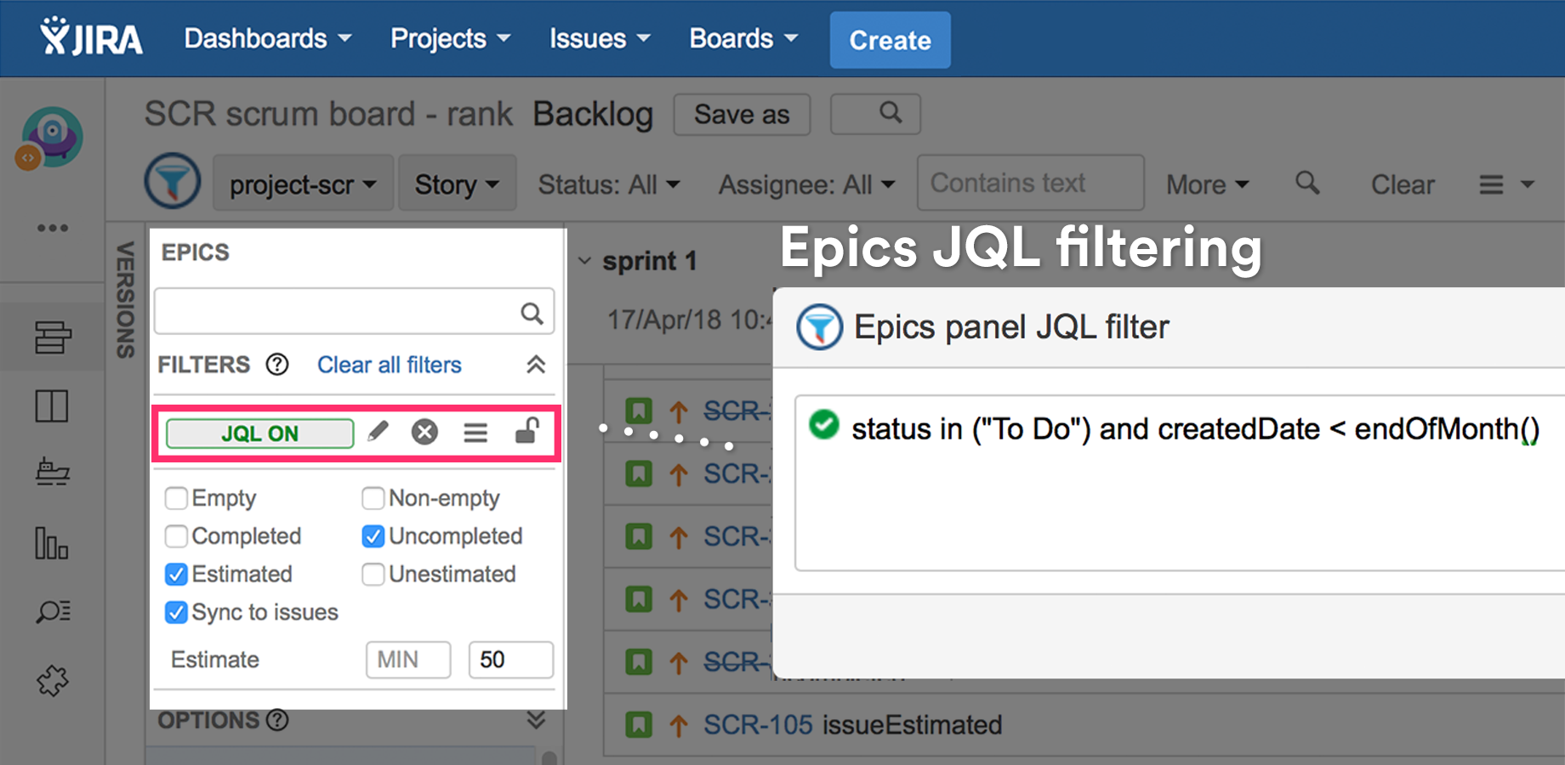The height and width of the screenshot is (765, 1565).
Task: Uncheck the Sync to issues checkbox
Action: pos(176,613)
